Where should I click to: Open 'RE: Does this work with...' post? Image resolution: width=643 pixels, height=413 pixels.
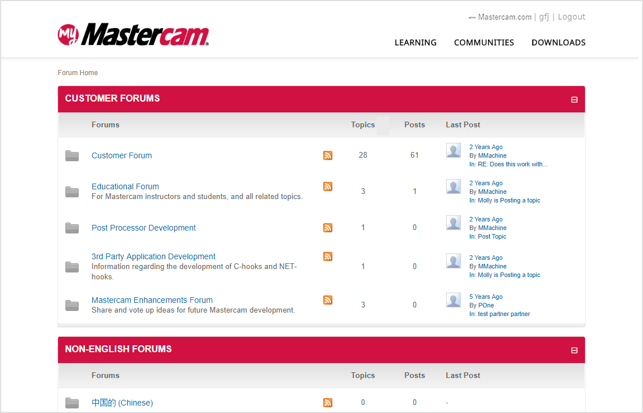click(x=508, y=164)
